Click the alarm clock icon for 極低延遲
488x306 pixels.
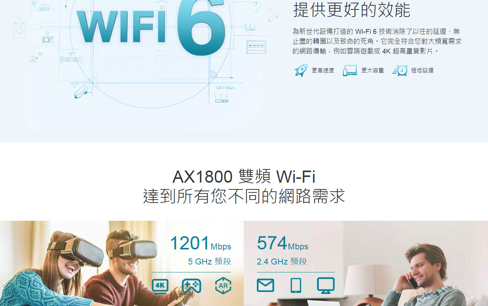coord(400,71)
